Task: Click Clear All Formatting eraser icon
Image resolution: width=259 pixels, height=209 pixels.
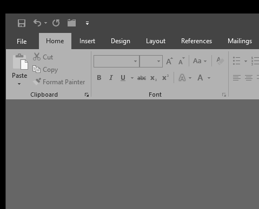Action: click(x=220, y=61)
